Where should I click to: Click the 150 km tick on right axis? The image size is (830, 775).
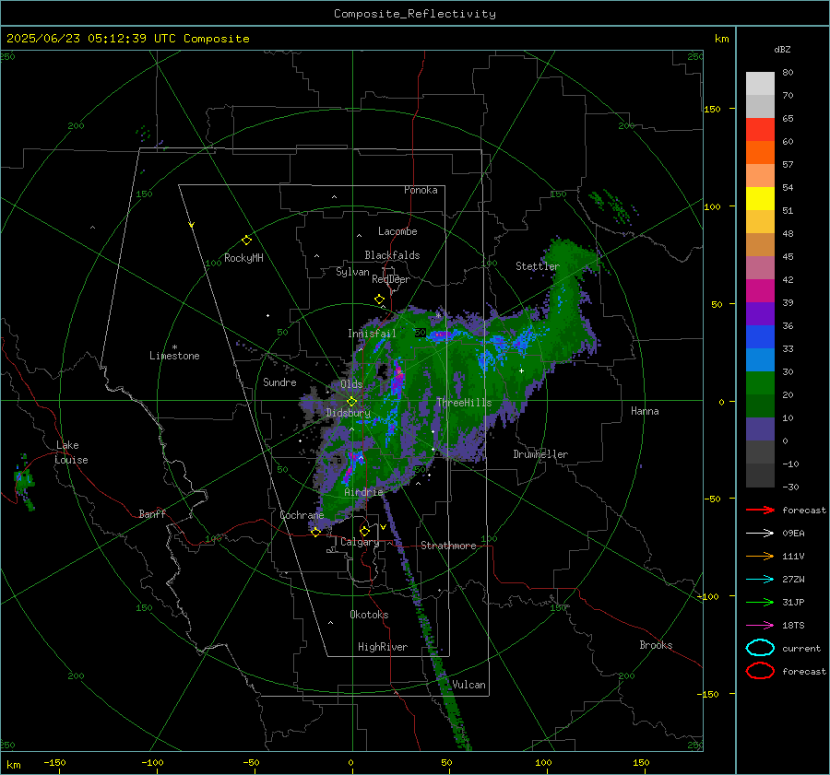coord(712,109)
